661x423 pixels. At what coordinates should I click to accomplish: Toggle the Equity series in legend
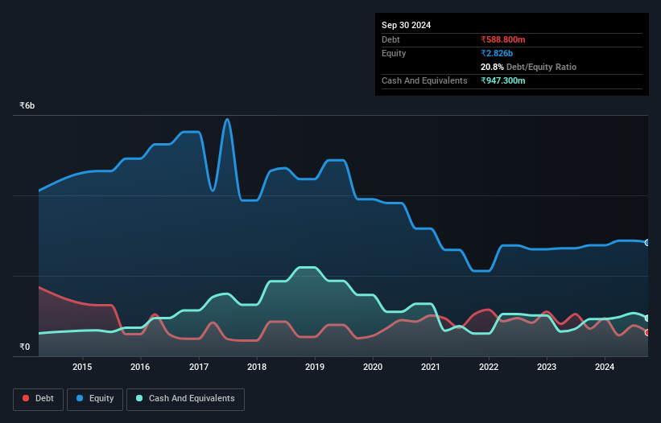tap(95, 399)
